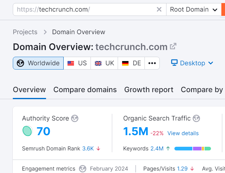This screenshot has width=225, height=173.
Task: Open external link icon beside techcrunch.com
Action: pos(173,47)
